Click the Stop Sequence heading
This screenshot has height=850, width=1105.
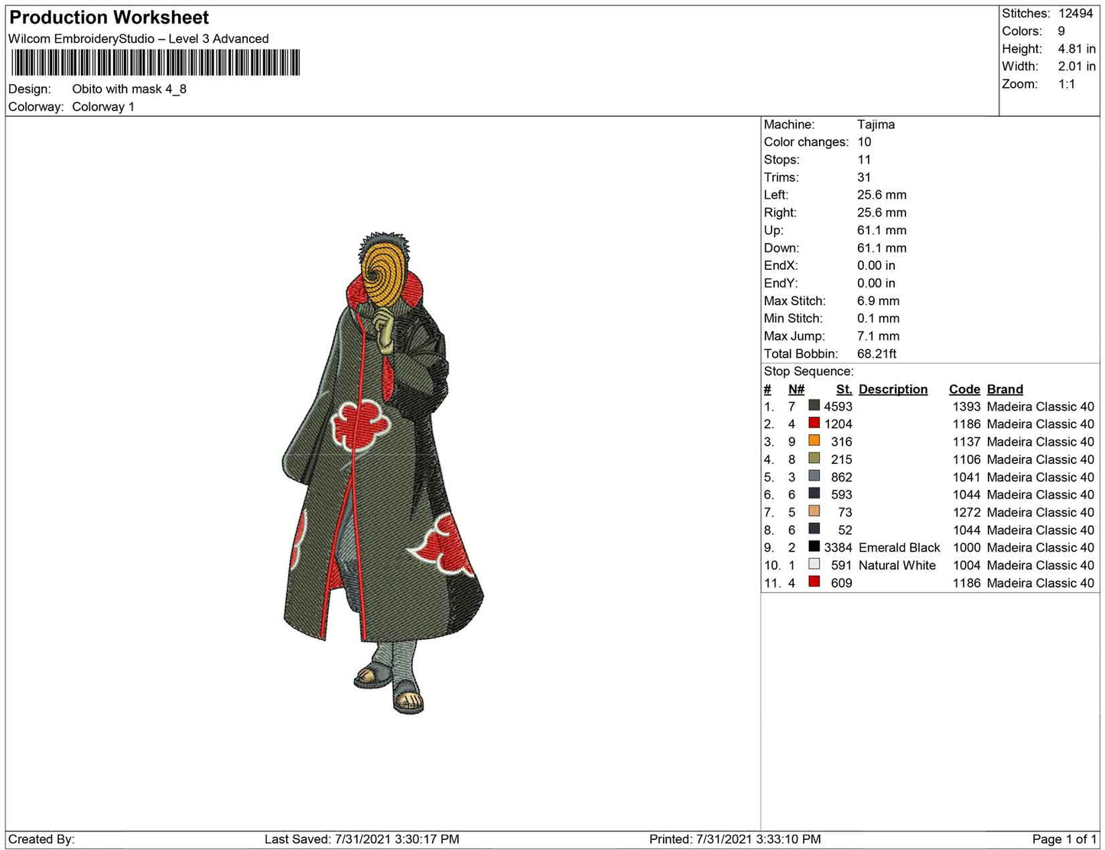808,371
